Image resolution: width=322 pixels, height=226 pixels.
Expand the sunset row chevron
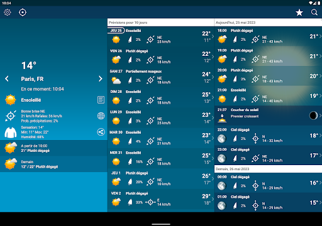tap(320, 116)
